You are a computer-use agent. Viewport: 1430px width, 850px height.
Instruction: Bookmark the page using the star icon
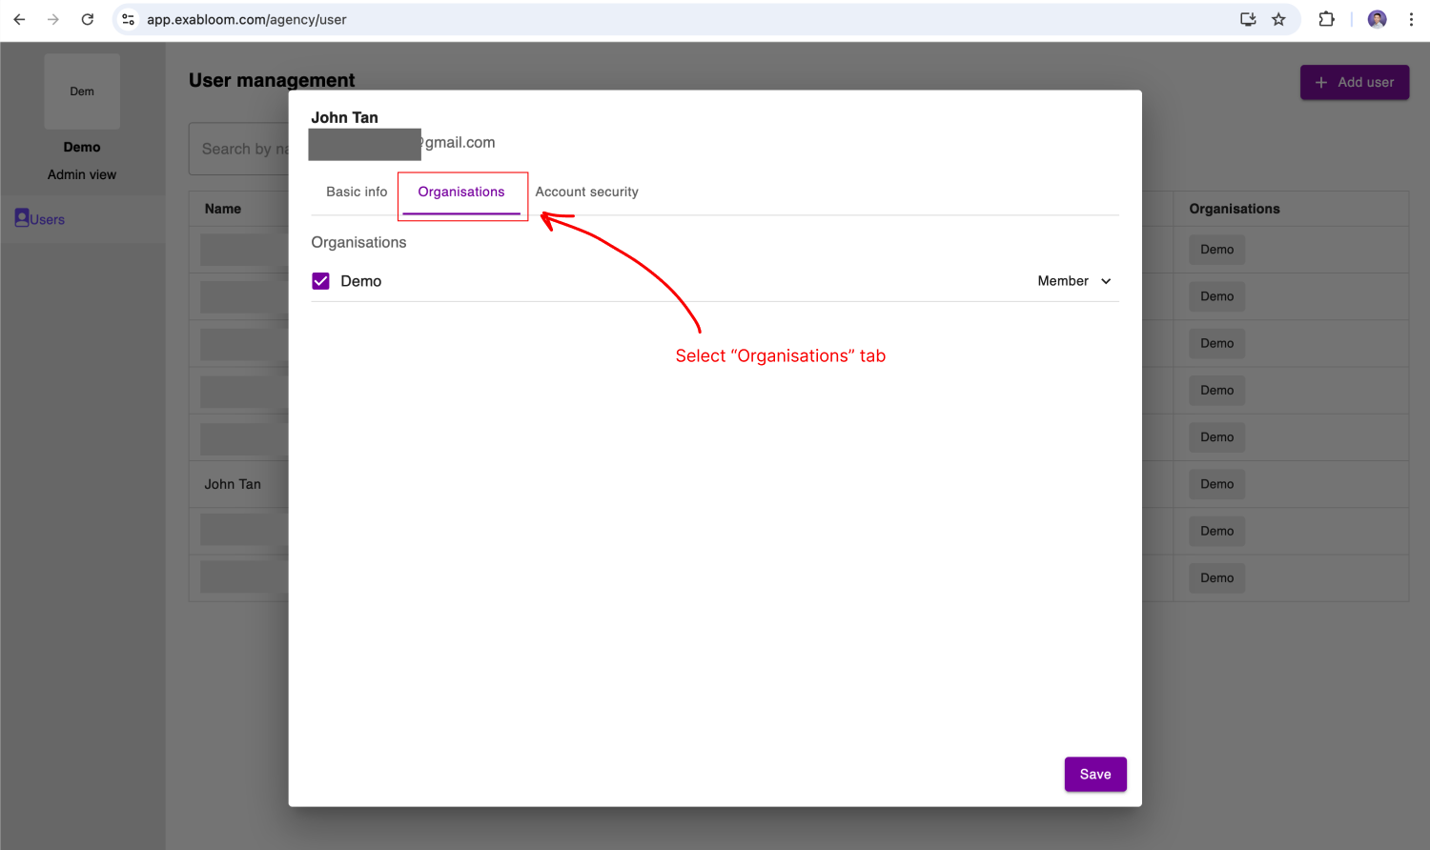coord(1278,19)
